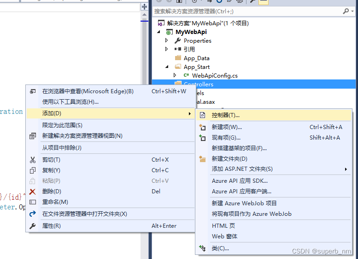Expand the Properties node
The width and height of the screenshot is (358, 259).
pos(167,40)
